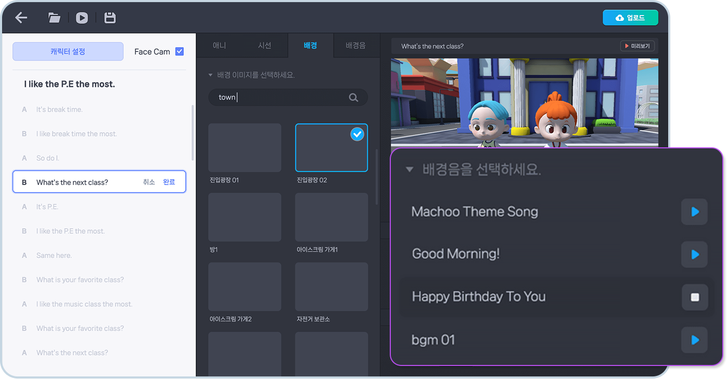Click the back arrow icon
This screenshot has height=379, width=727.
click(x=21, y=18)
